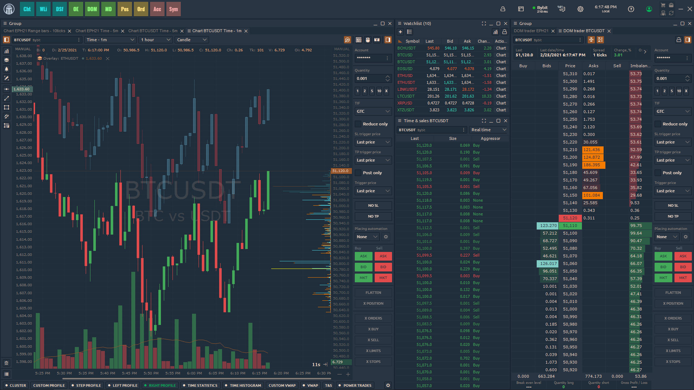Click green MKT buy button in chart order entry

coord(363,278)
